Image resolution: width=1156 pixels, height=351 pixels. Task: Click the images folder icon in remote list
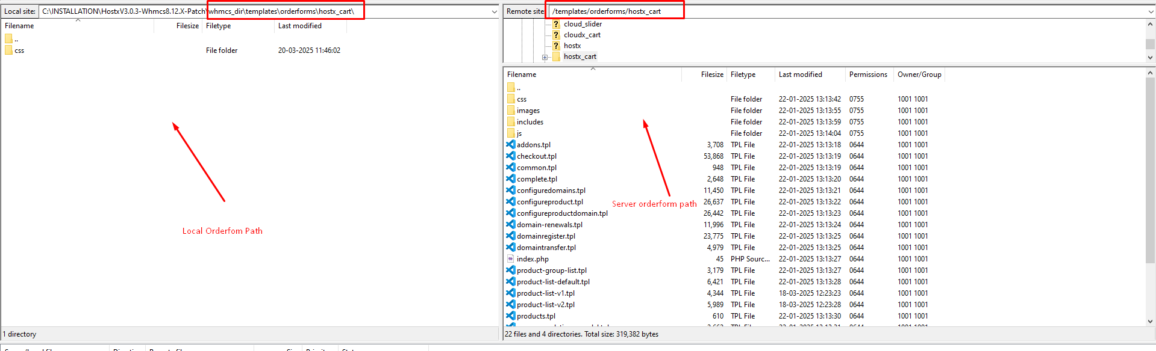click(511, 111)
